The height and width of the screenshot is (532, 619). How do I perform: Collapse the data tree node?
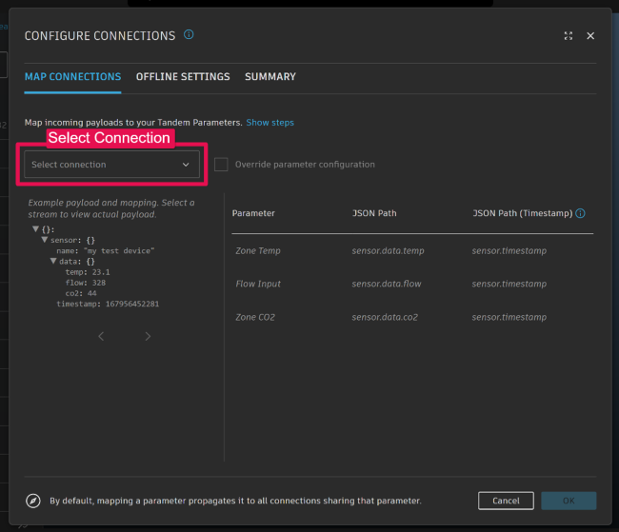(x=54, y=261)
